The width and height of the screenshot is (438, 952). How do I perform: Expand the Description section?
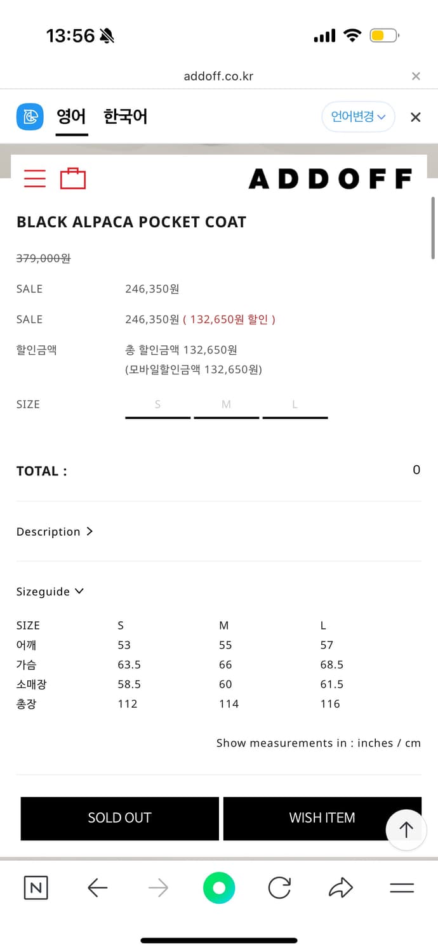click(x=55, y=532)
